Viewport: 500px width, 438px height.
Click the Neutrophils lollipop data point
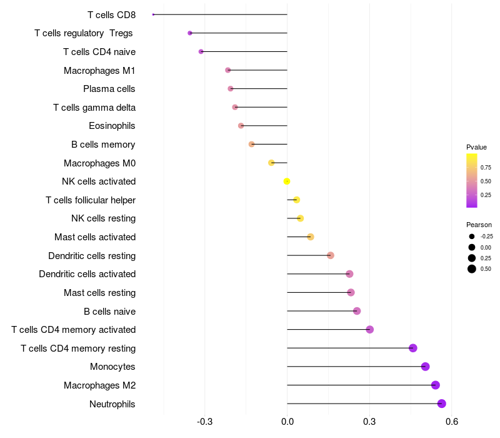(442, 404)
